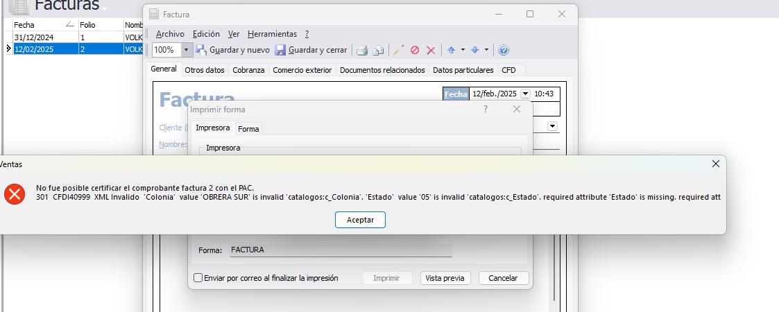Viewport: 779px width, 312px height.
Task: Switch to the Comercio exterior tab
Action: [302, 70]
